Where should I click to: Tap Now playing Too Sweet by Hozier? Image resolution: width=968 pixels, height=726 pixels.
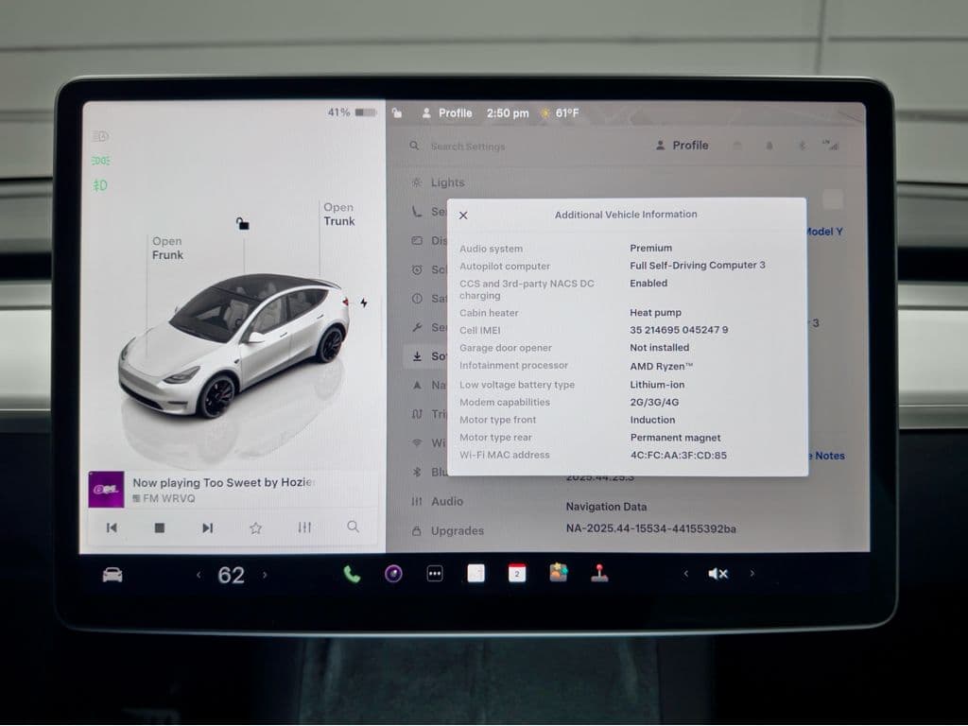click(x=223, y=482)
